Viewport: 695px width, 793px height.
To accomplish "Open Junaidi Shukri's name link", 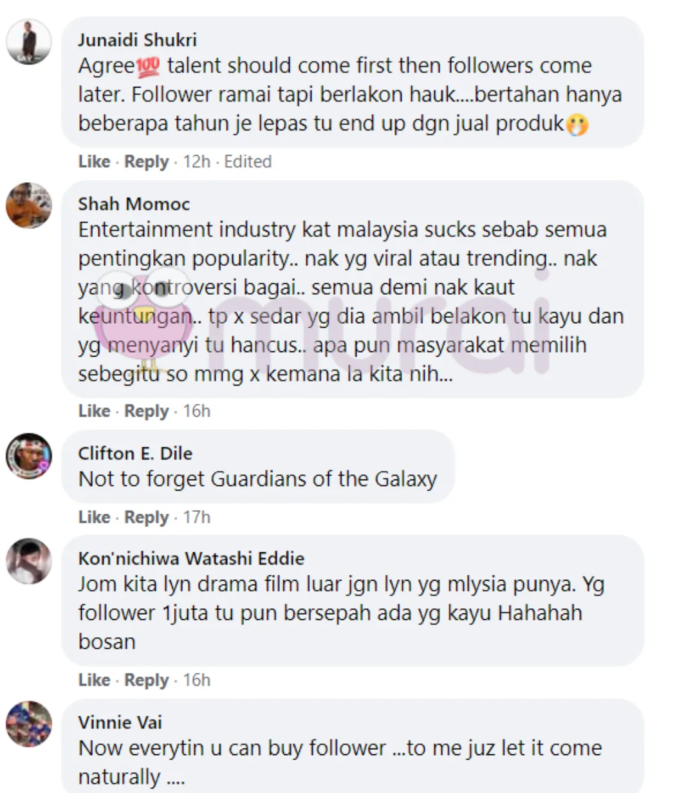I will tap(137, 40).
